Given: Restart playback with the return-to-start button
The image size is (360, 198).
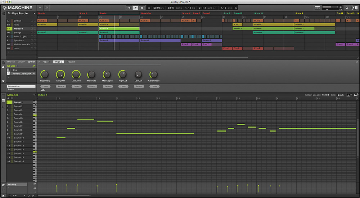Looking at the screenshot, I should 129,8.
